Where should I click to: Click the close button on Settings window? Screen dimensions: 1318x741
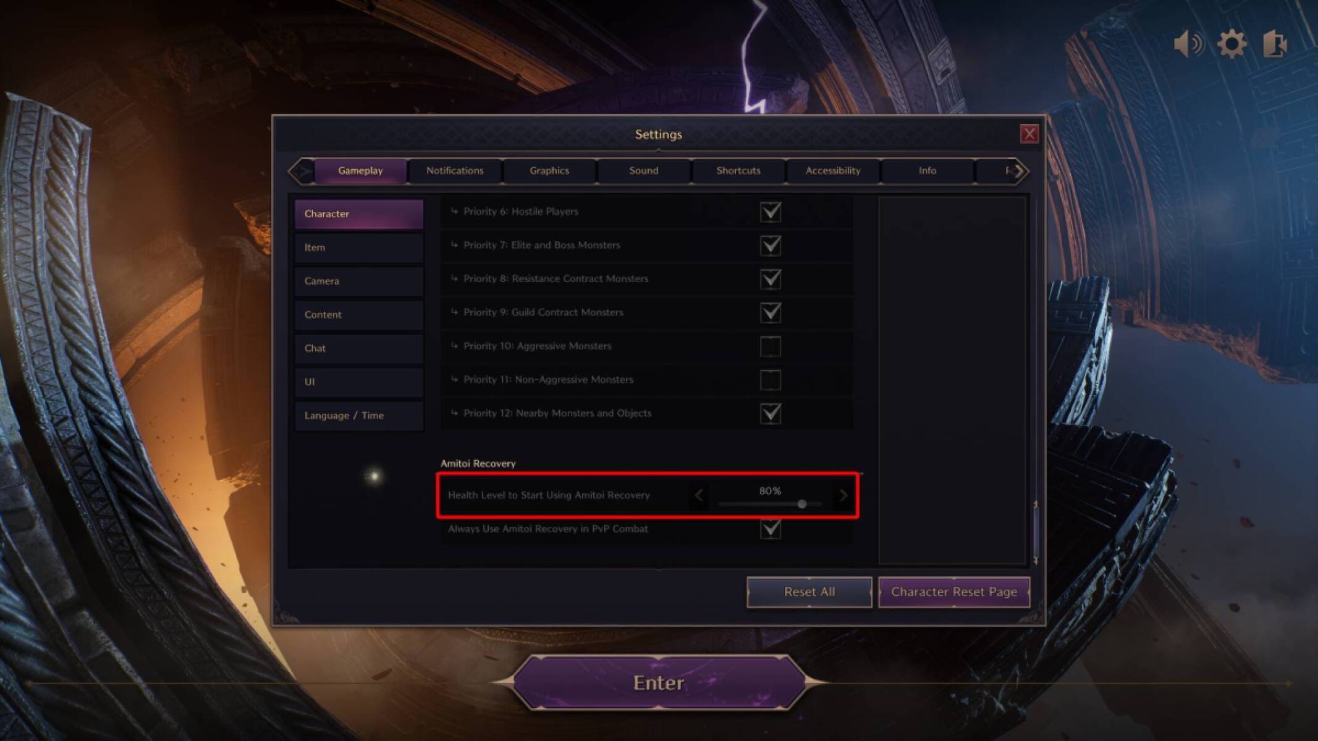1029,133
